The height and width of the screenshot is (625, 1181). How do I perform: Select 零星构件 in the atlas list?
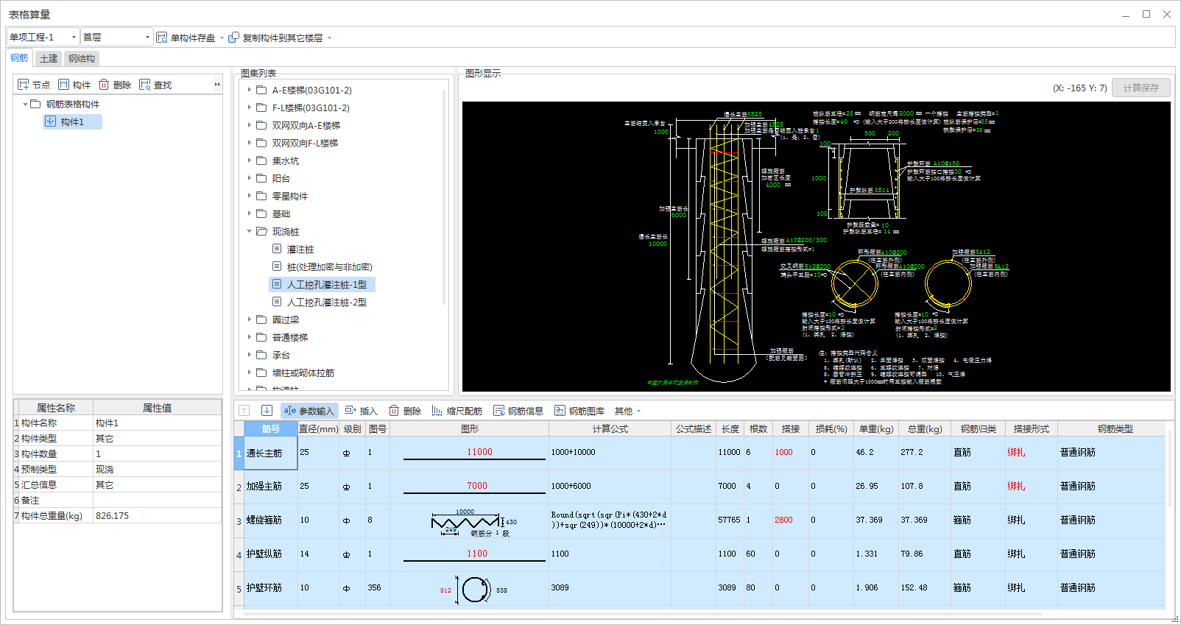click(290, 196)
